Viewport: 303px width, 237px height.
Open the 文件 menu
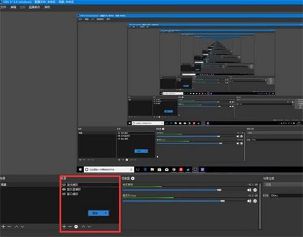3,7
